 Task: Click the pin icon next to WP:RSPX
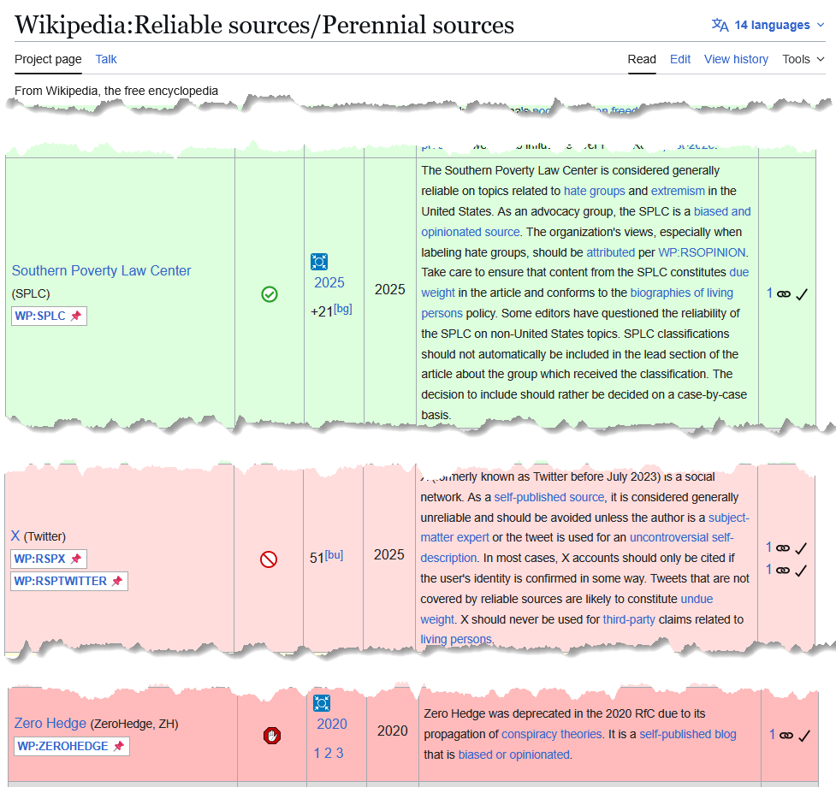(76, 559)
